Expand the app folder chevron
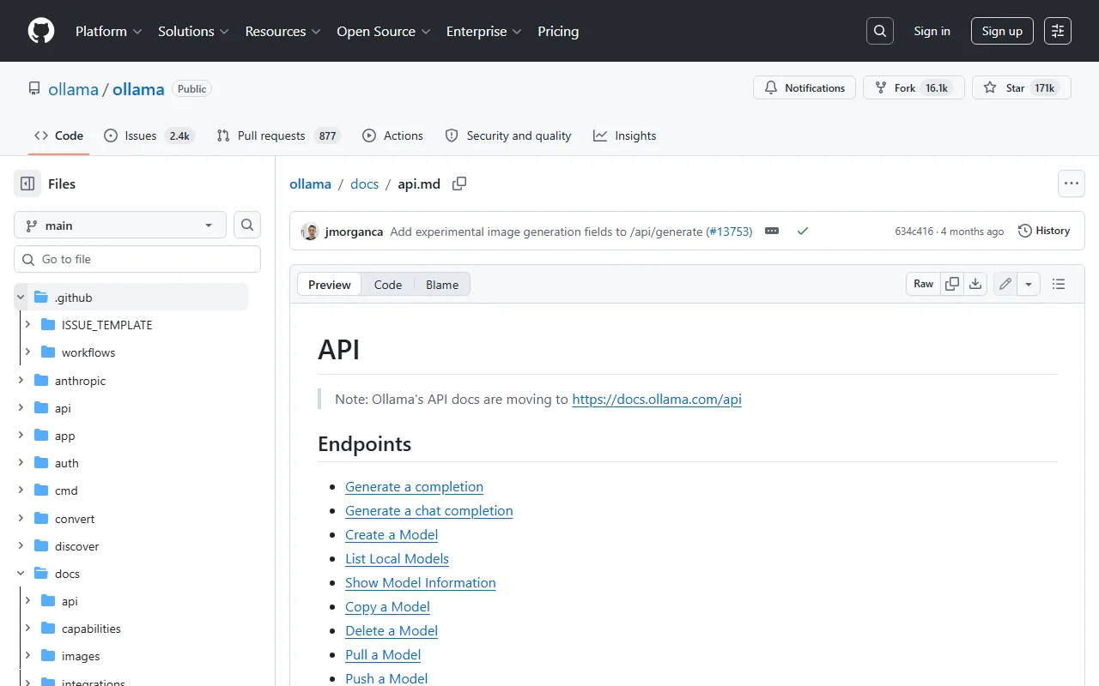Screen dimensions: 1099x686 pyautogui.click(x=21, y=436)
